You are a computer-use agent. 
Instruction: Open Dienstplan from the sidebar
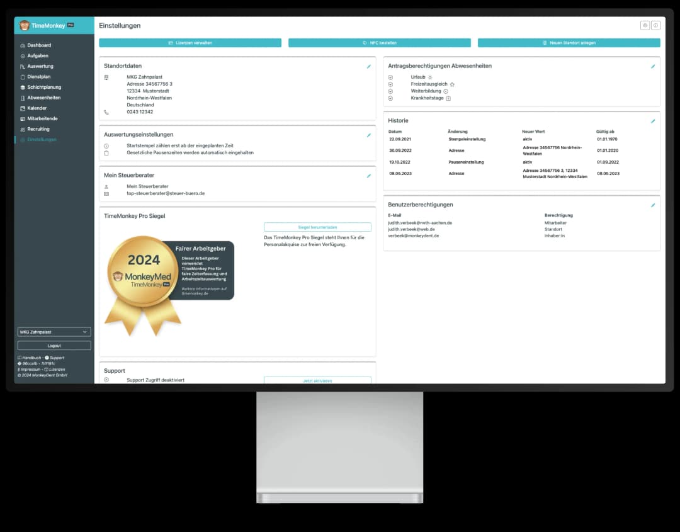pyautogui.click(x=38, y=76)
